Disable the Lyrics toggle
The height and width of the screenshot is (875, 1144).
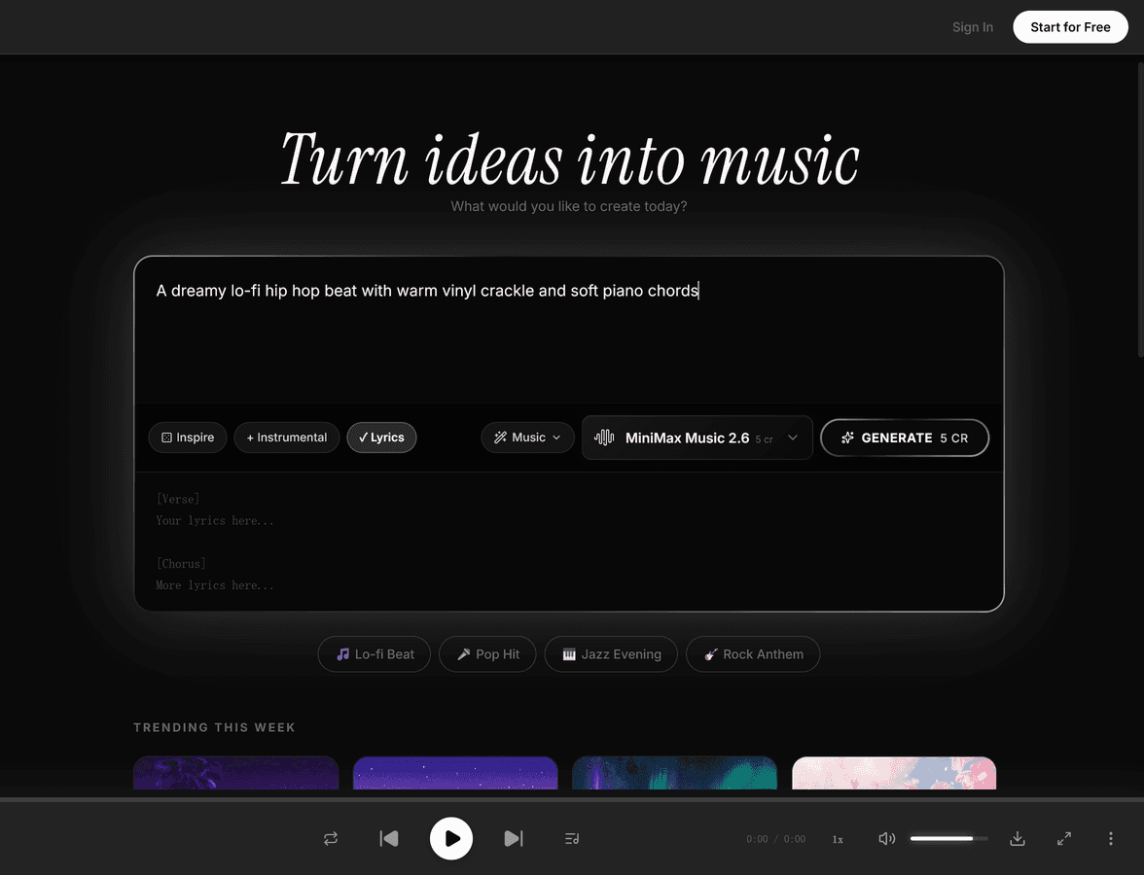pyautogui.click(x=381, y=437)
